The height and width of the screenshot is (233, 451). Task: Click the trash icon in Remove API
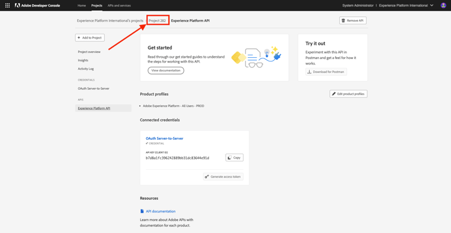(x=343, y=20)
